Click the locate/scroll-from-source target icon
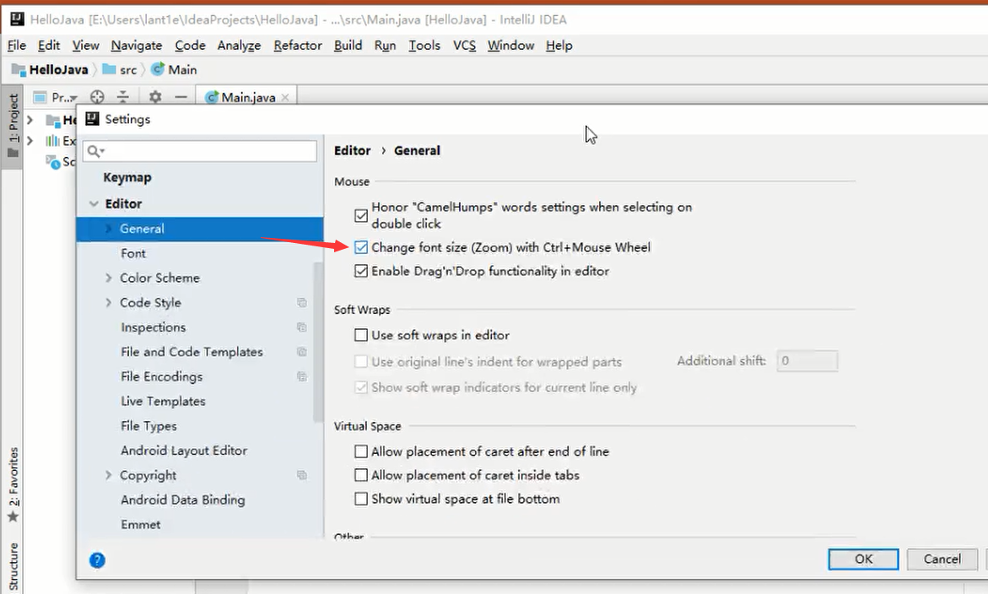The image size is (988, 594). 97,97
